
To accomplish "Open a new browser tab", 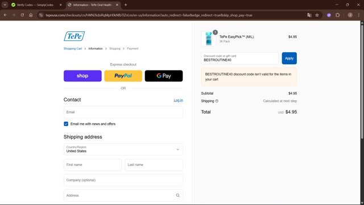I will (126, 5).
